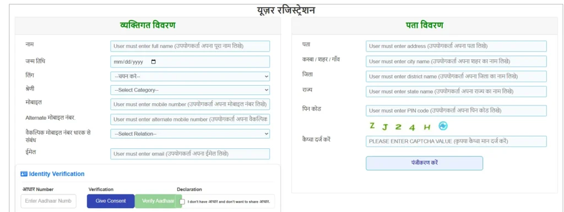Screen dimensions: 564x212
Task: Click the कस्बा / शहर / गाँव label
Action: click(x=321, y=59)
